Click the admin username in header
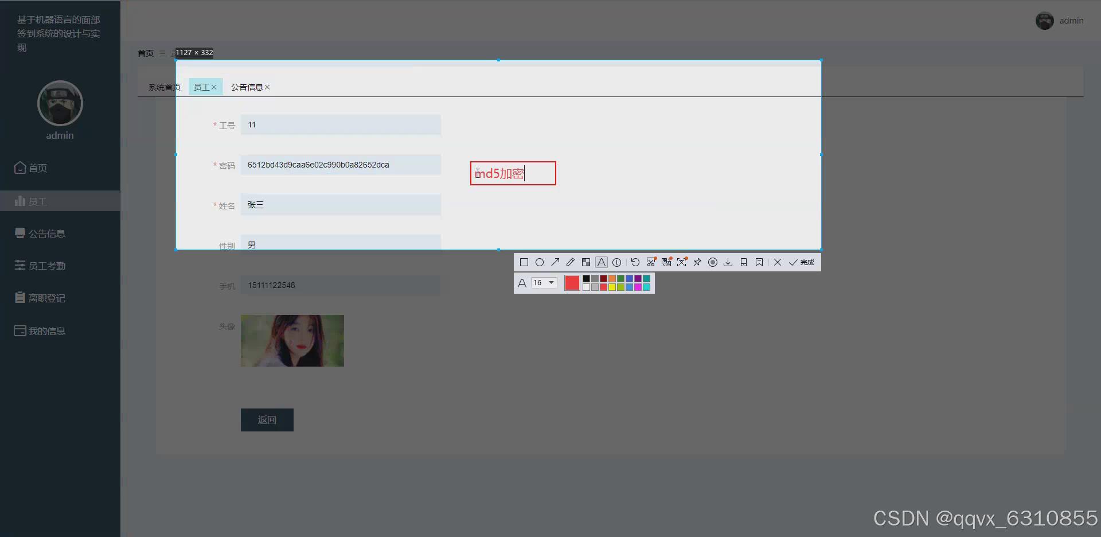 click(1071, 21)
